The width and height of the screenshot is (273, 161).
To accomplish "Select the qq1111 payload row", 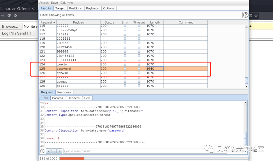I will [x=123, y=86].
